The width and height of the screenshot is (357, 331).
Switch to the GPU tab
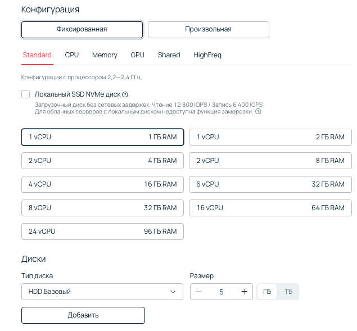pyautogui.click(x=137, y=55)
